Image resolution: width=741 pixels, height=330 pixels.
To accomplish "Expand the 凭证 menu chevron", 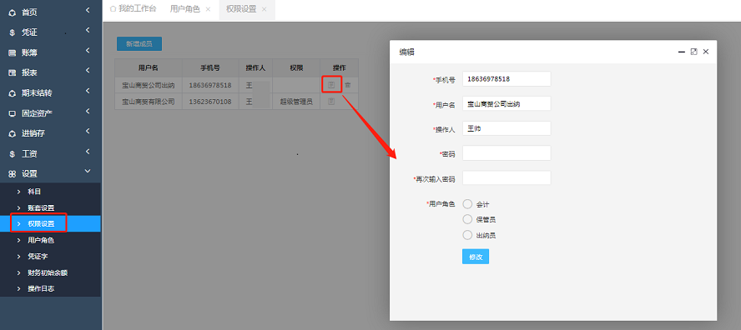I will click(88, 30).
